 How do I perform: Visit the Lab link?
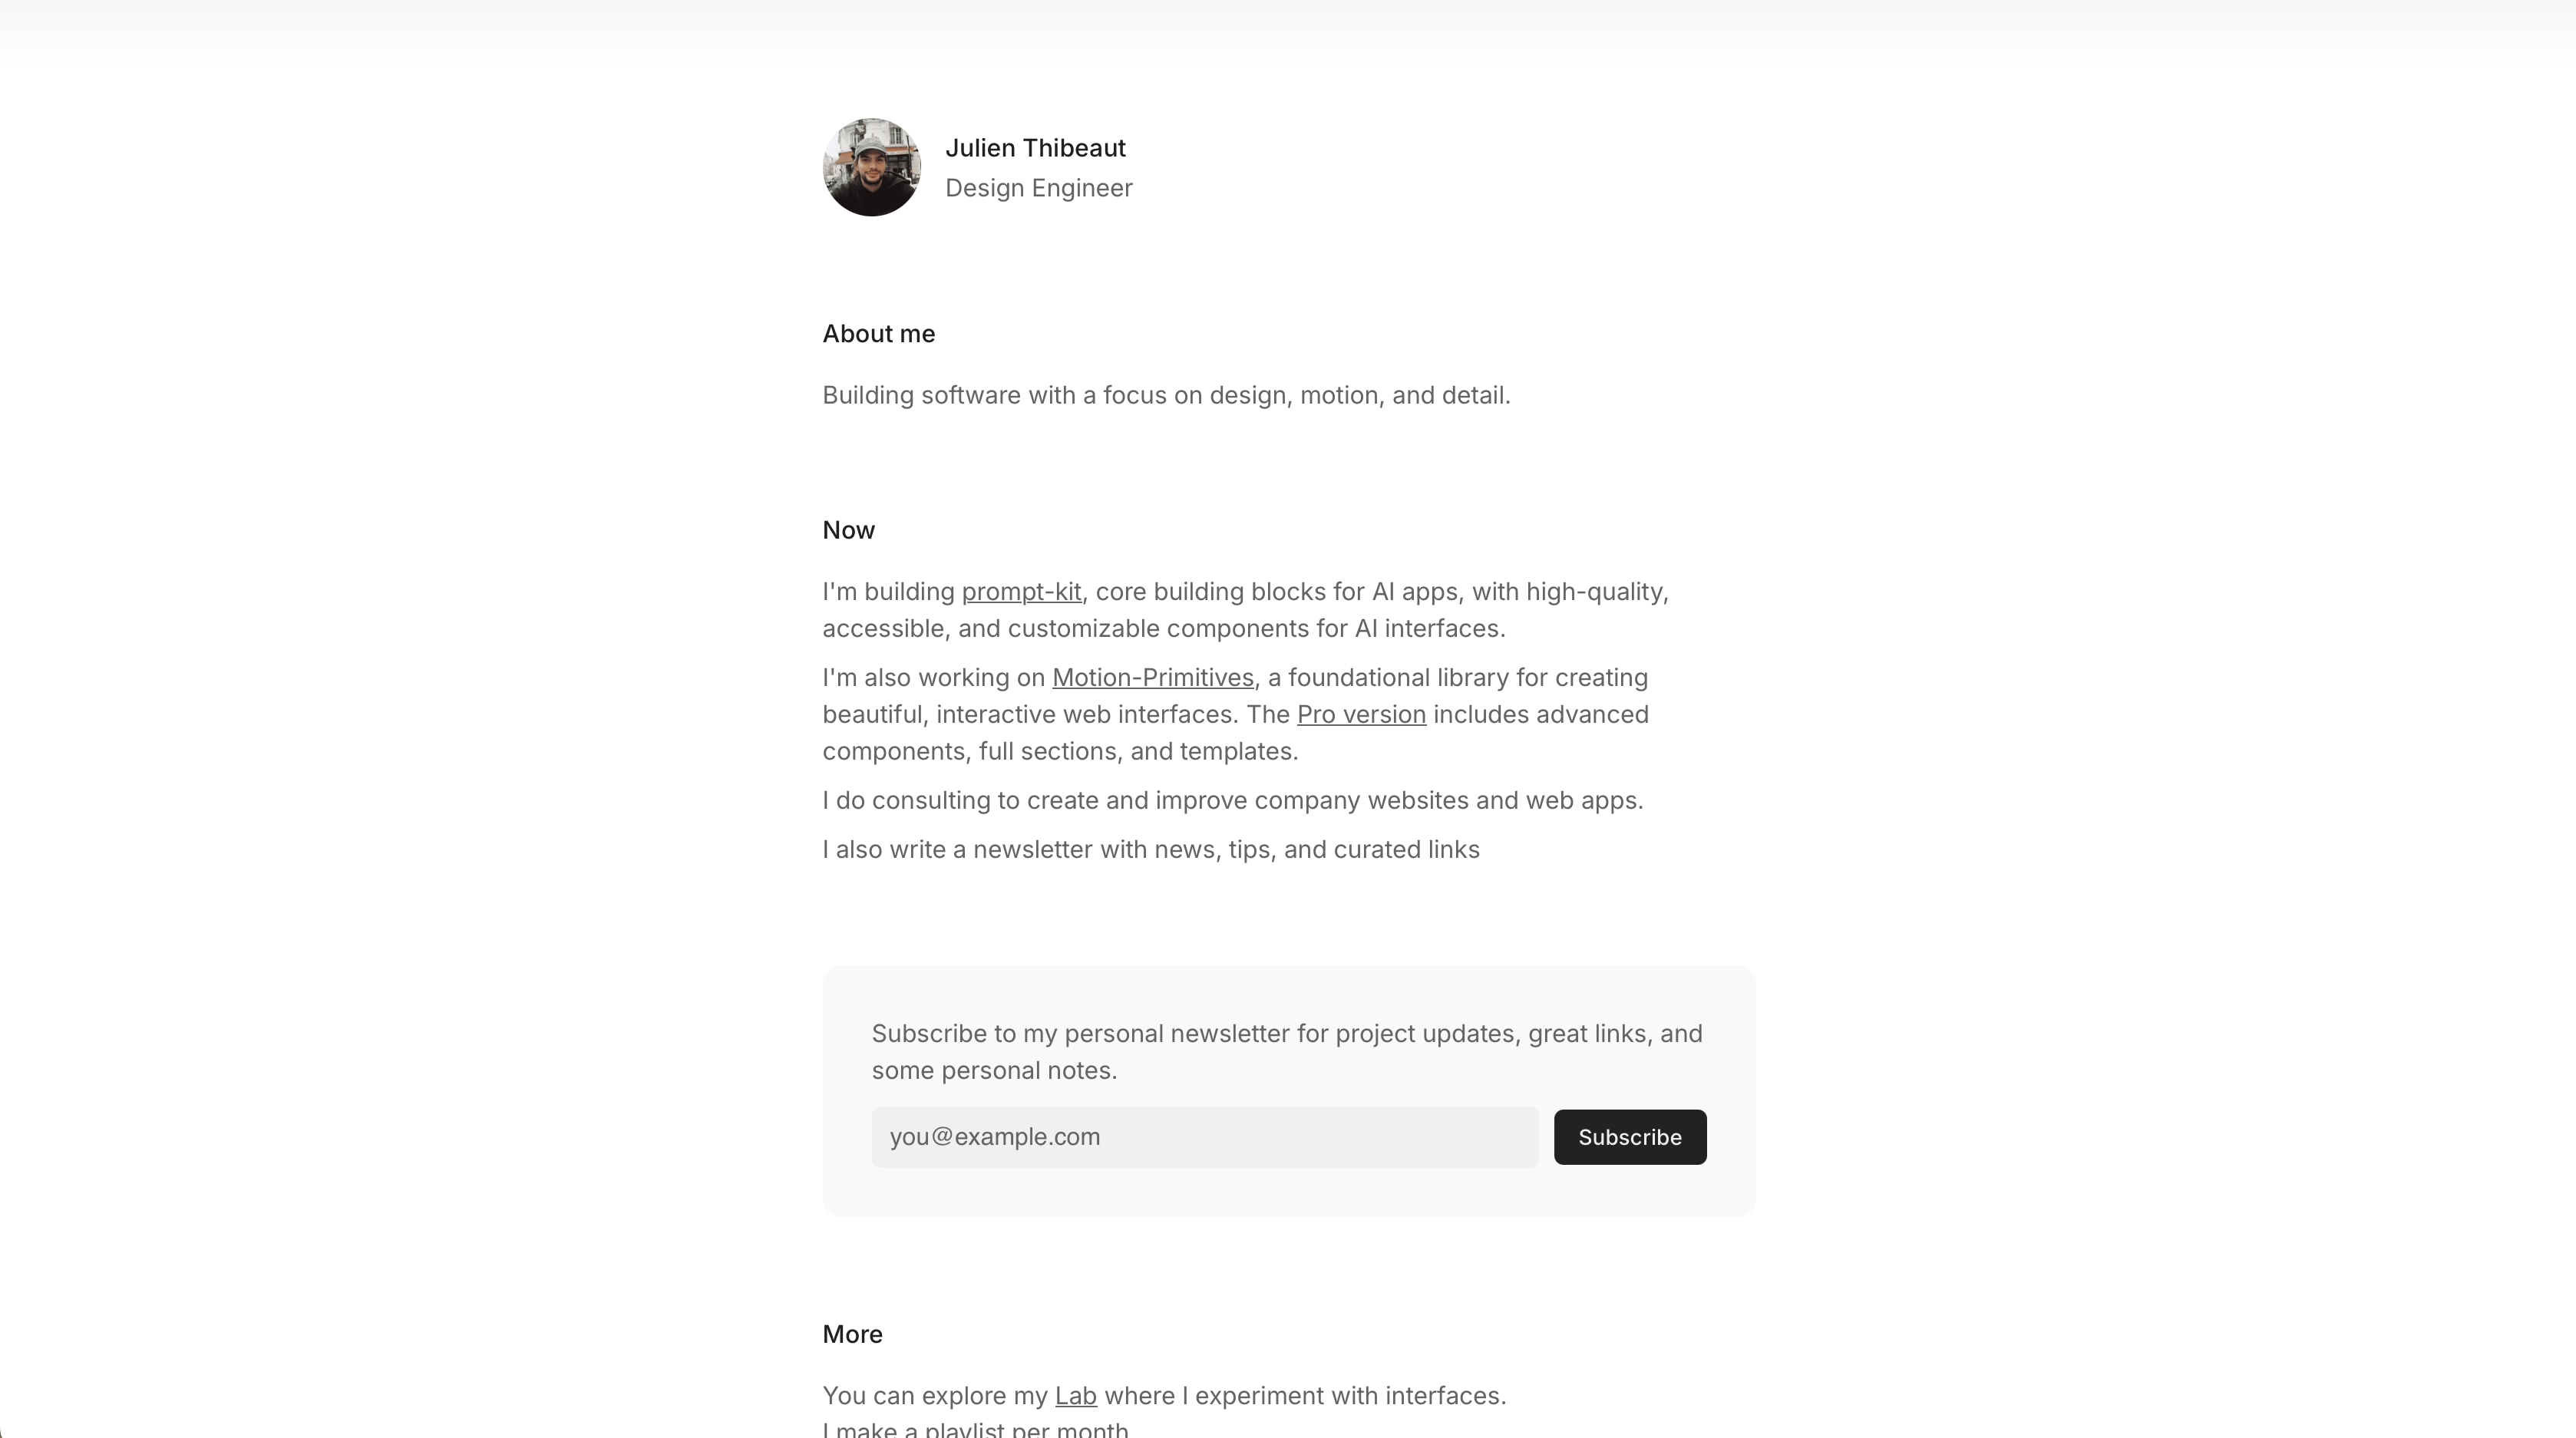[x=1075, y=1396]
